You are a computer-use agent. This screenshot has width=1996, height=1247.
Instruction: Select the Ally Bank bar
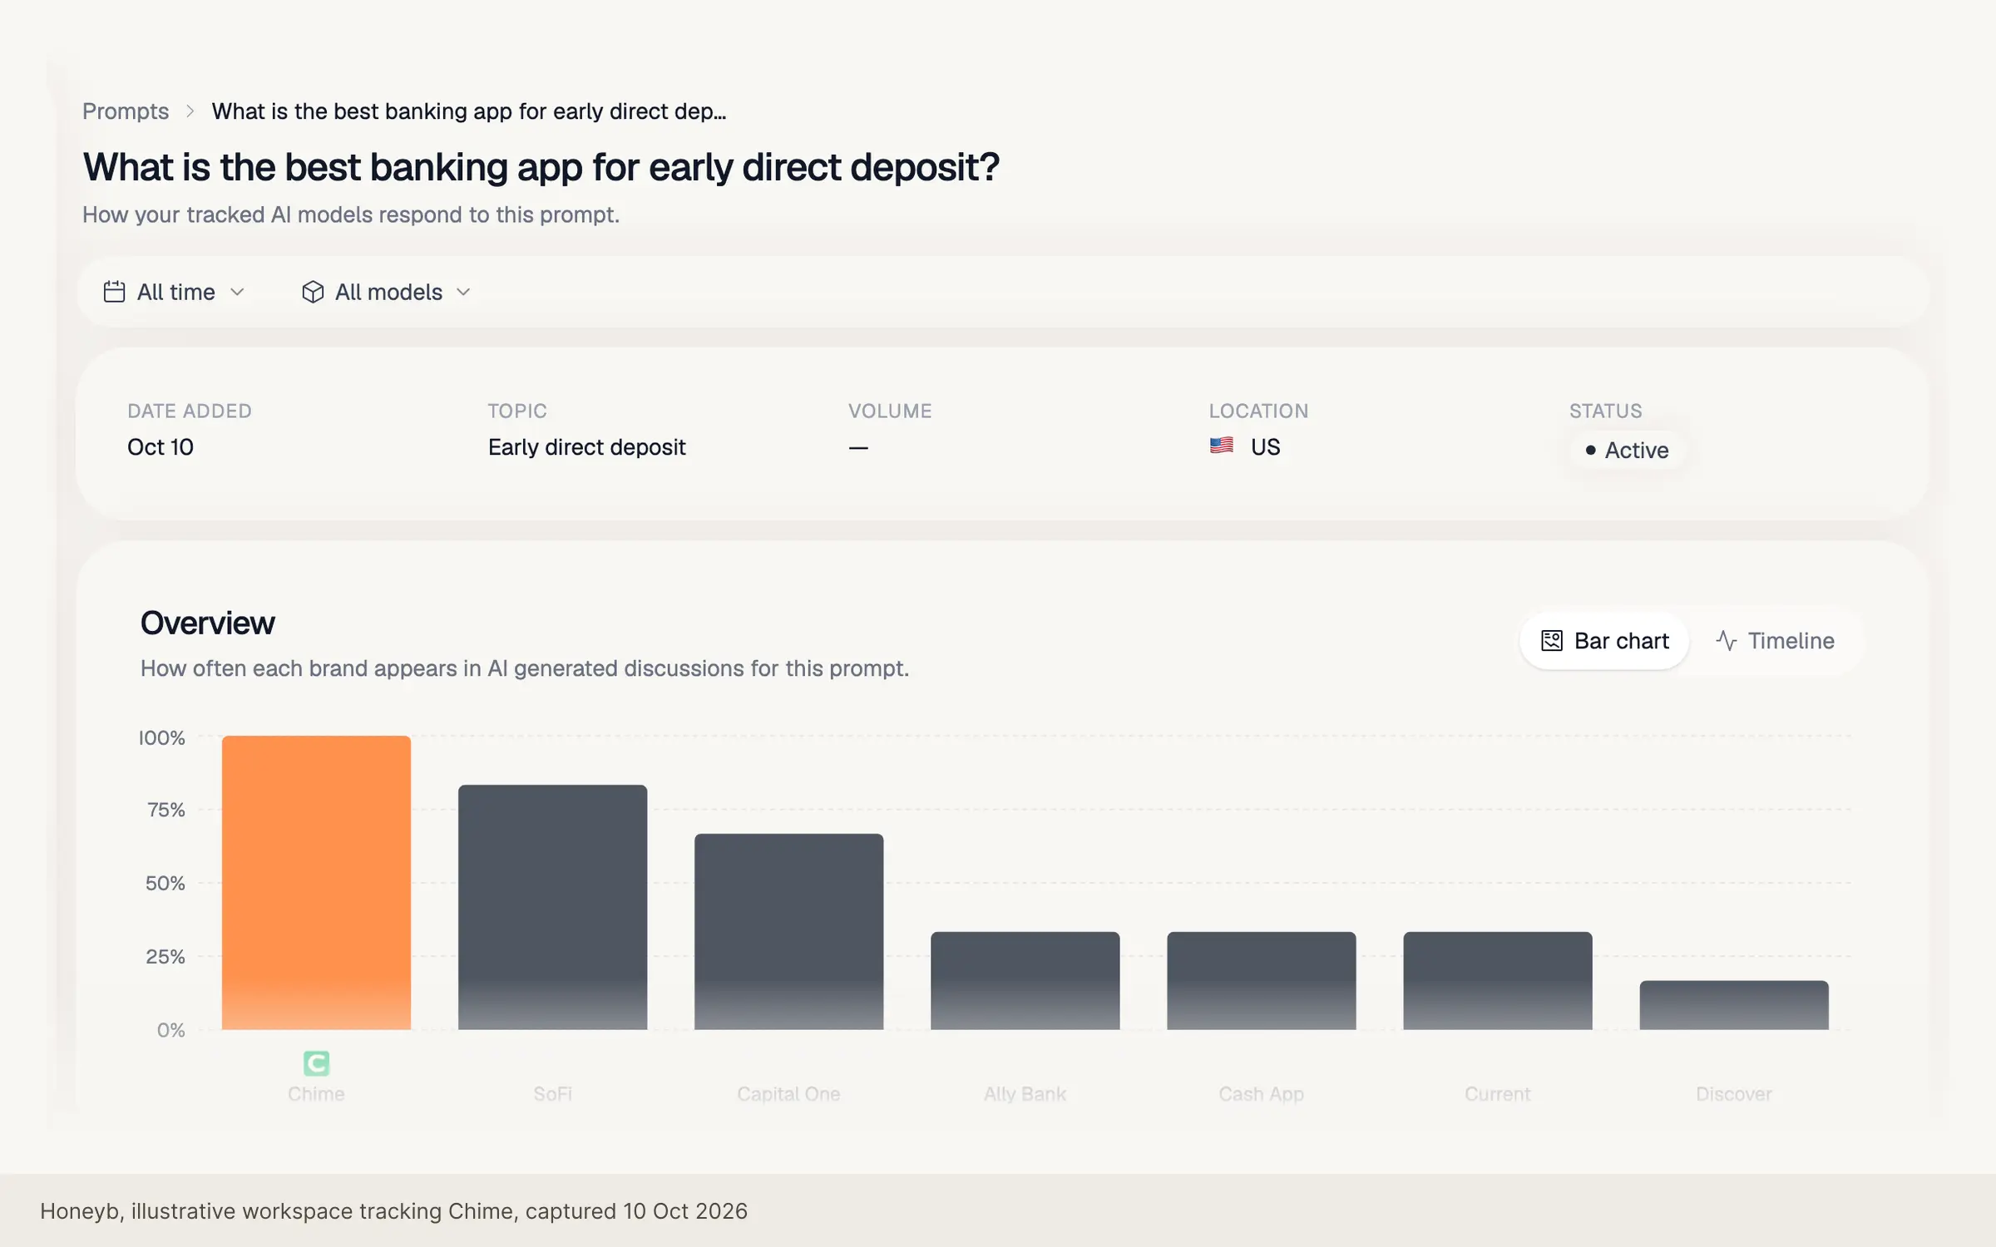(1025, 981)
